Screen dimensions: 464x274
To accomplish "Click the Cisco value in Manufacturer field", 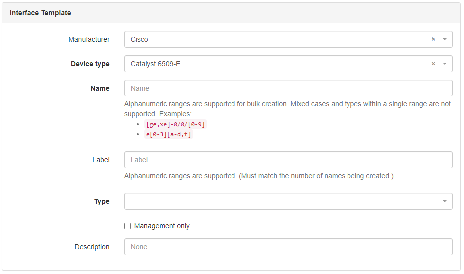I will (x=139, y=39).
